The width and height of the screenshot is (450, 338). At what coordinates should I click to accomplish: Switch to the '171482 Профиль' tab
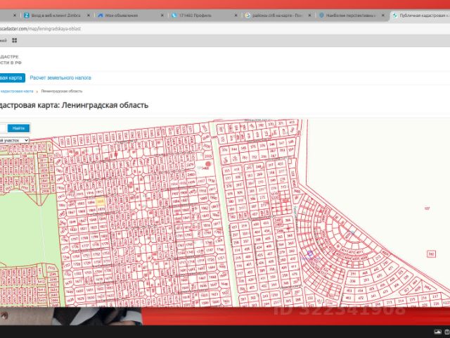tap(195, 15)
